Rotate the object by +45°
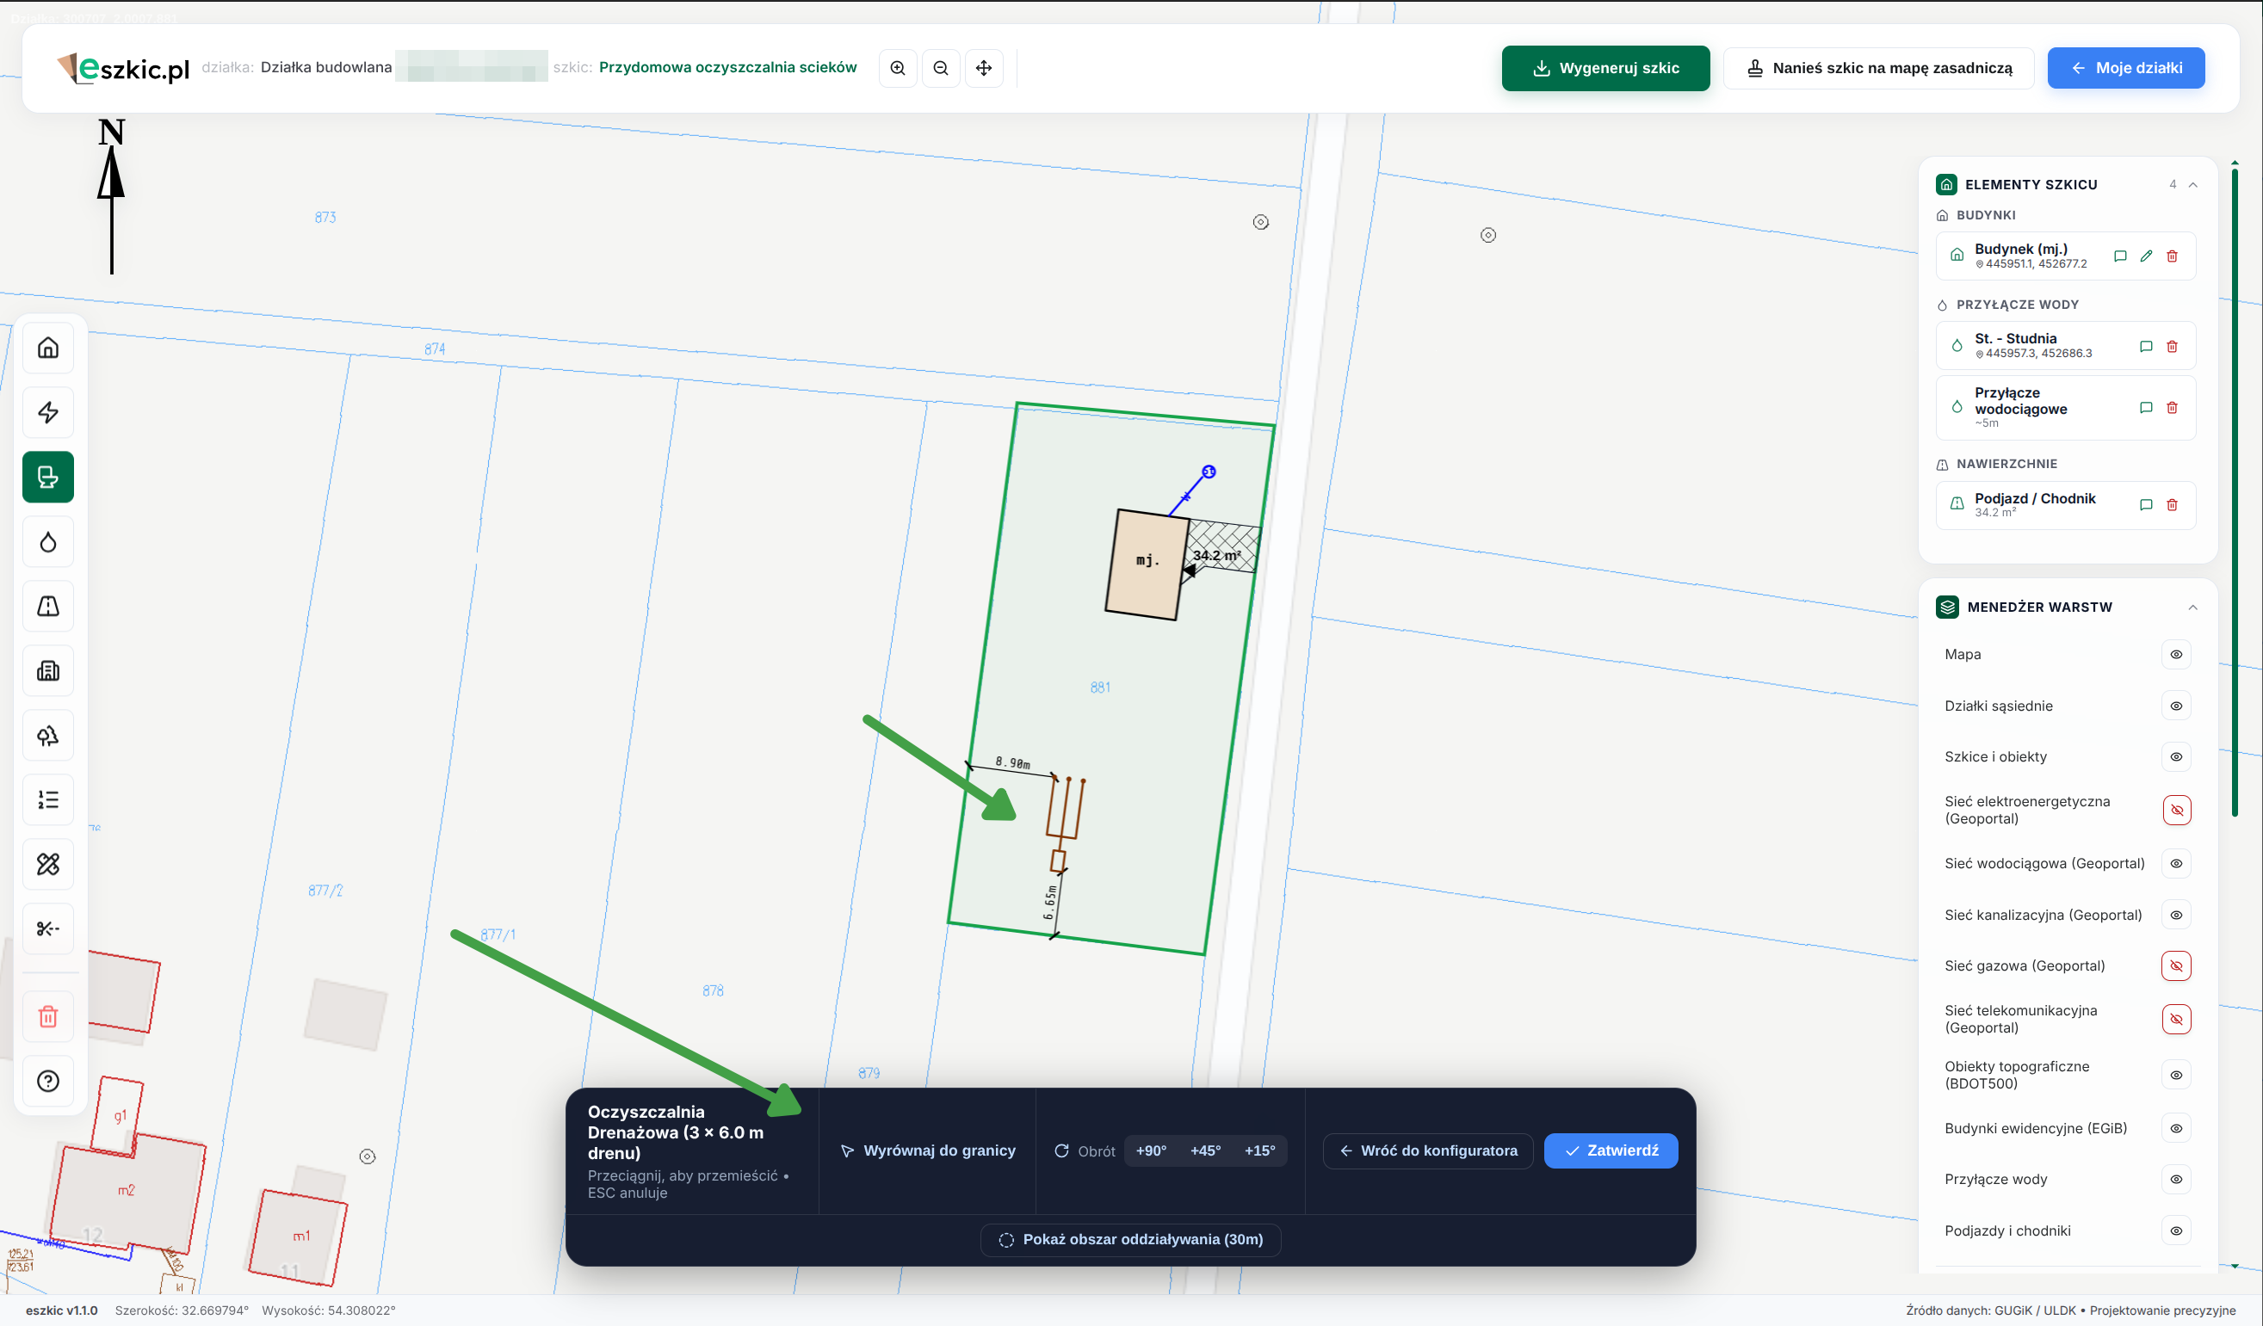Image resolution: width=2263 pixels, height=1326 pixels. point(1205,1151)
